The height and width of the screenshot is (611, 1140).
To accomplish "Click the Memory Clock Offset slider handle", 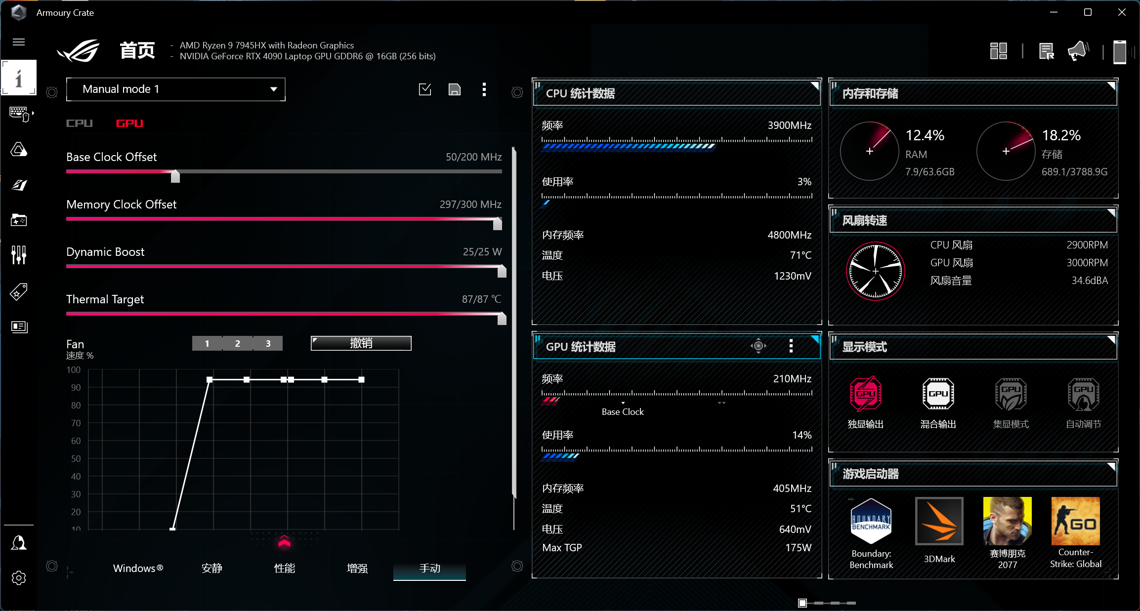I will (x=498, y=224).
